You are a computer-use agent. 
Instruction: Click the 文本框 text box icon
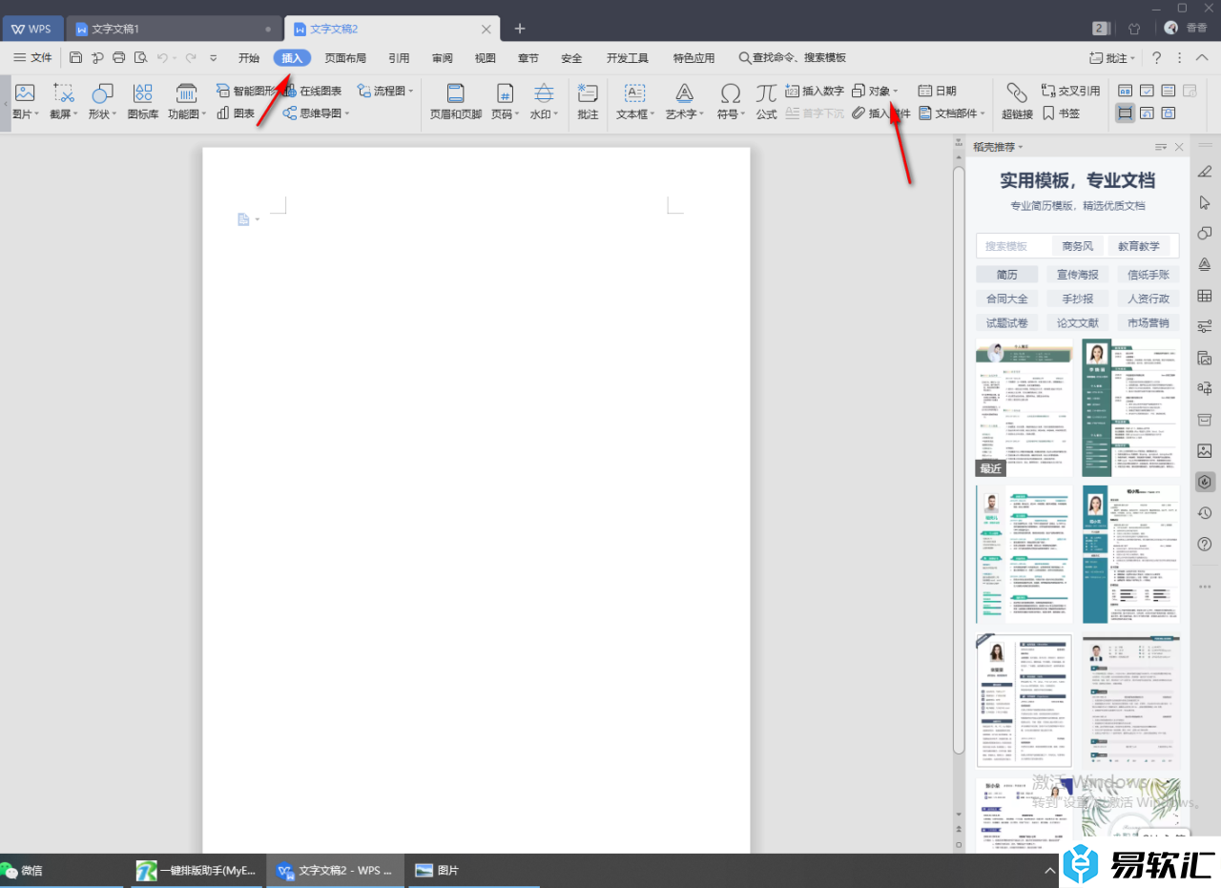pyautogui.click(x=634, y=93)
